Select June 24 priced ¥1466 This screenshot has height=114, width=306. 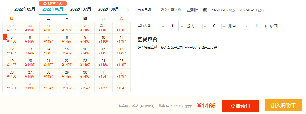coord(103,63)
